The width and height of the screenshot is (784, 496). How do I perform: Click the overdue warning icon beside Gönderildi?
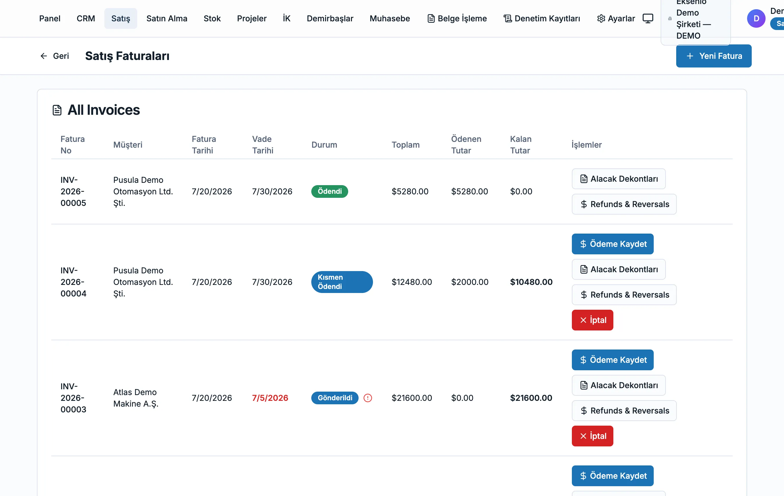(x=367, y=398)
